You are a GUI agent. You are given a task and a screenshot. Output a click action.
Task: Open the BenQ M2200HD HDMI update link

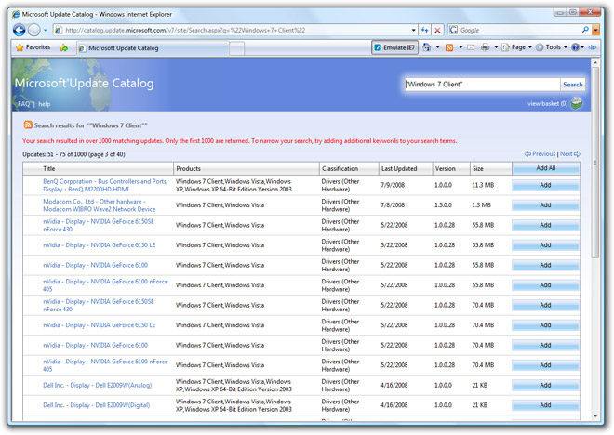pos(105,185)
